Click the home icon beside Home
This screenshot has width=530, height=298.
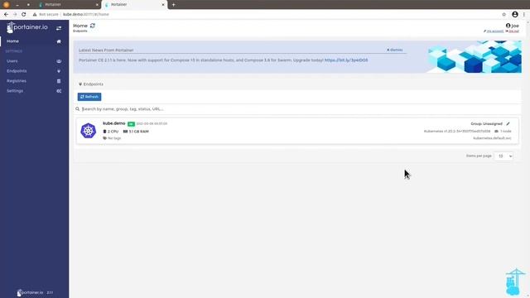(59, 41)
